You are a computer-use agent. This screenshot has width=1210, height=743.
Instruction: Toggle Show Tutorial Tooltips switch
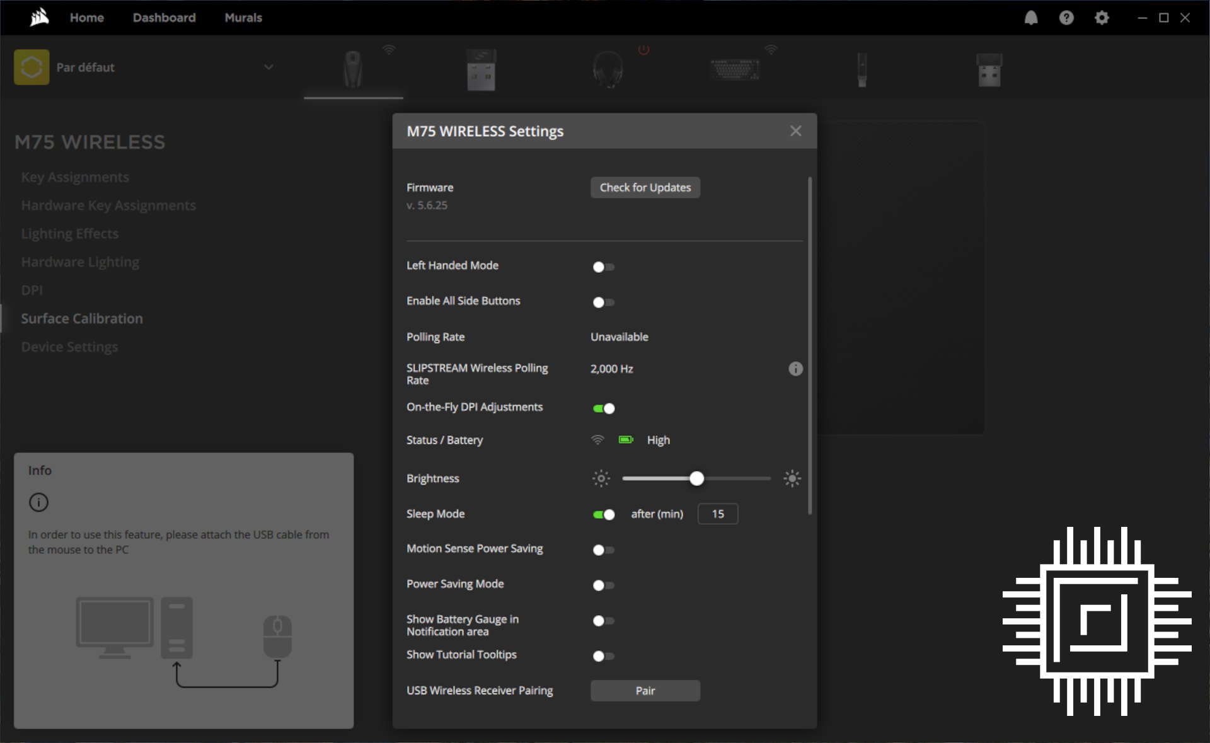[603, 656]
